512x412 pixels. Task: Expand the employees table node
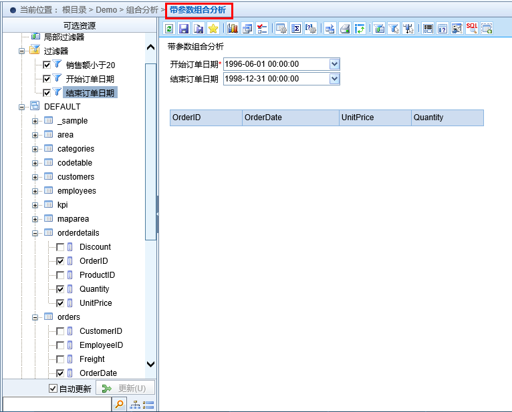coord(35,192)
